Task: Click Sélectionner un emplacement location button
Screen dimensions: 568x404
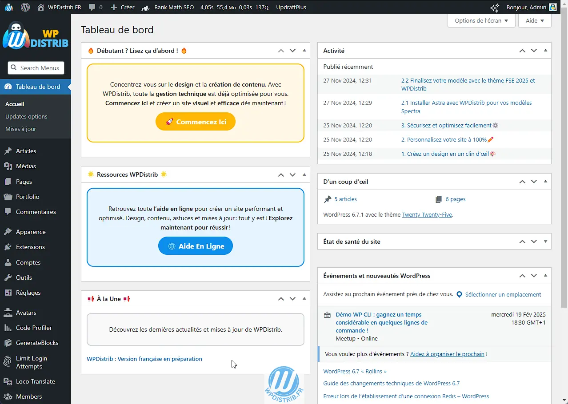Action: (x=499, y=294)
